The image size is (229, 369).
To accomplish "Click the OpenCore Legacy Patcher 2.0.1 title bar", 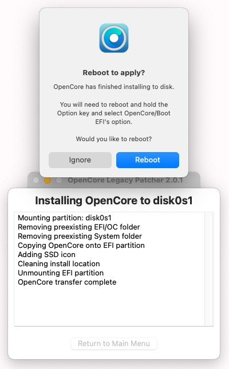I will [125, 180].
